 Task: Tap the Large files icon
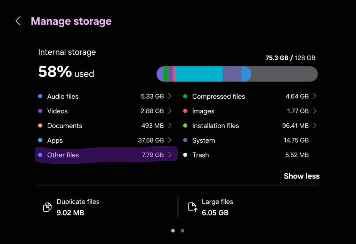click(x=193, y=207)
